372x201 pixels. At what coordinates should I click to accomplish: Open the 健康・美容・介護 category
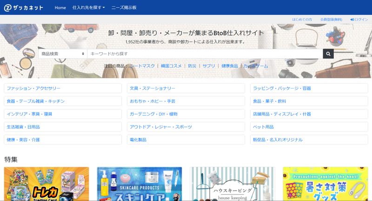(x=63, y=140)
